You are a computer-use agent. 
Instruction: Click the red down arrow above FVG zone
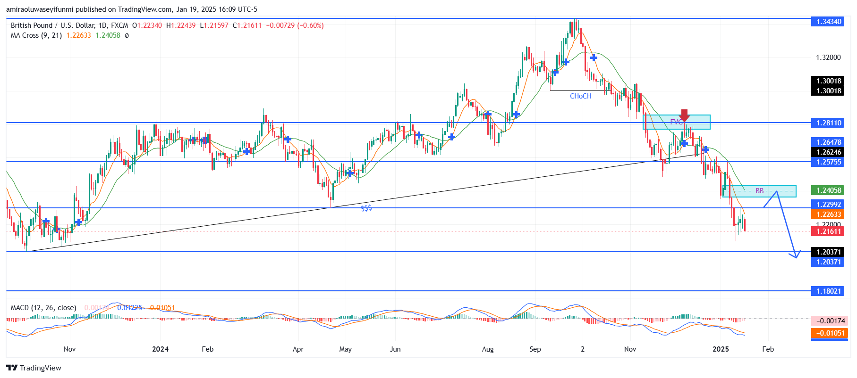point(684,115)
